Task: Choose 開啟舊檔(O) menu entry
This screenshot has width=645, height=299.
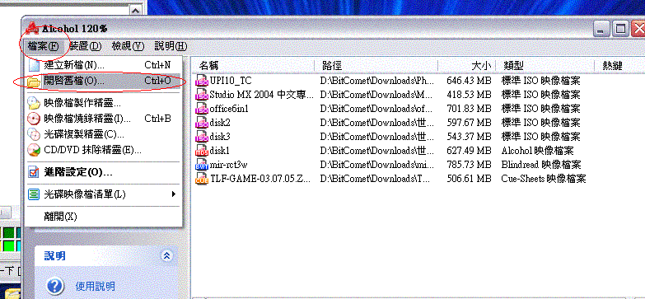Action: (104, 82)
